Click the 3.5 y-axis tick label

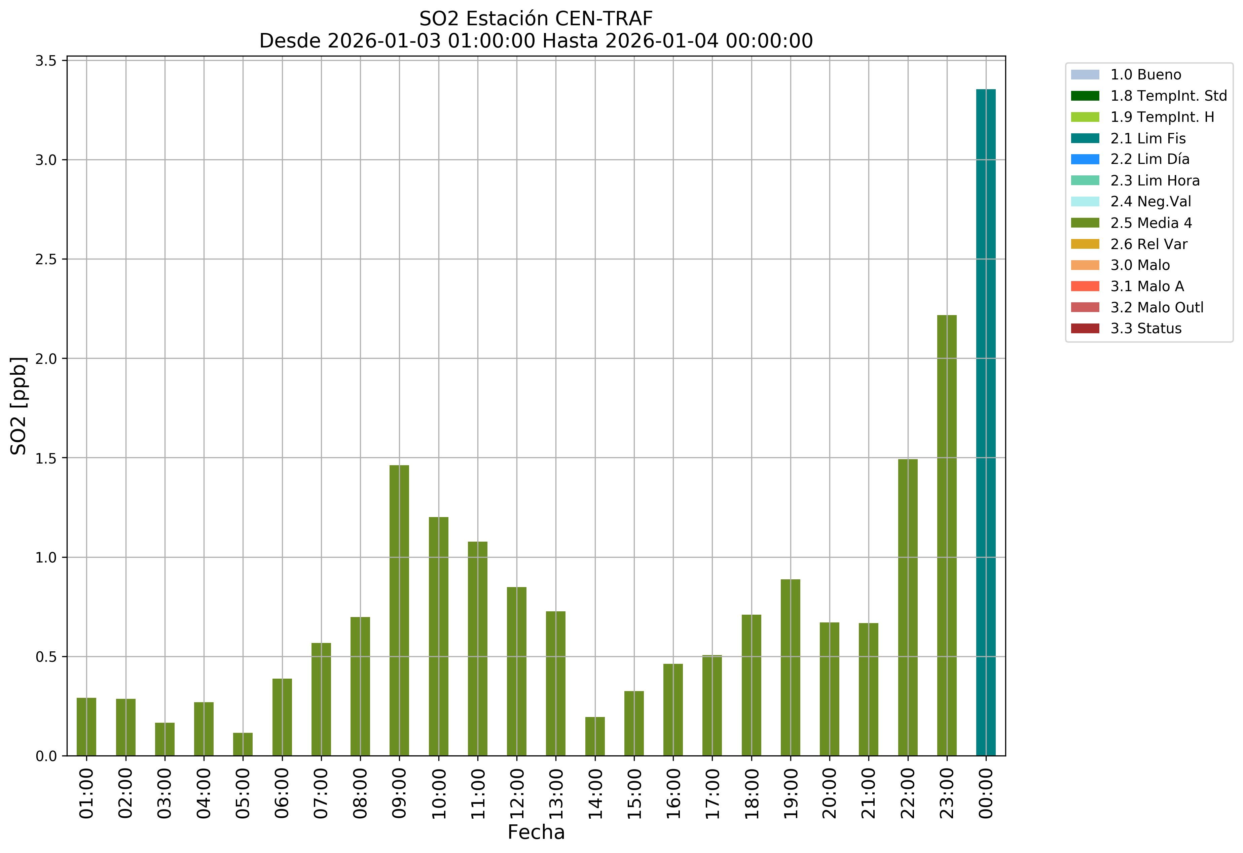46,61
